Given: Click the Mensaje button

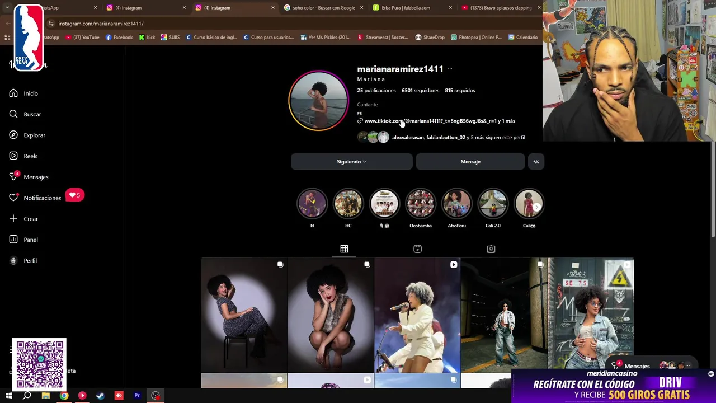Looking at the screenshot, I should pos(470,162).
